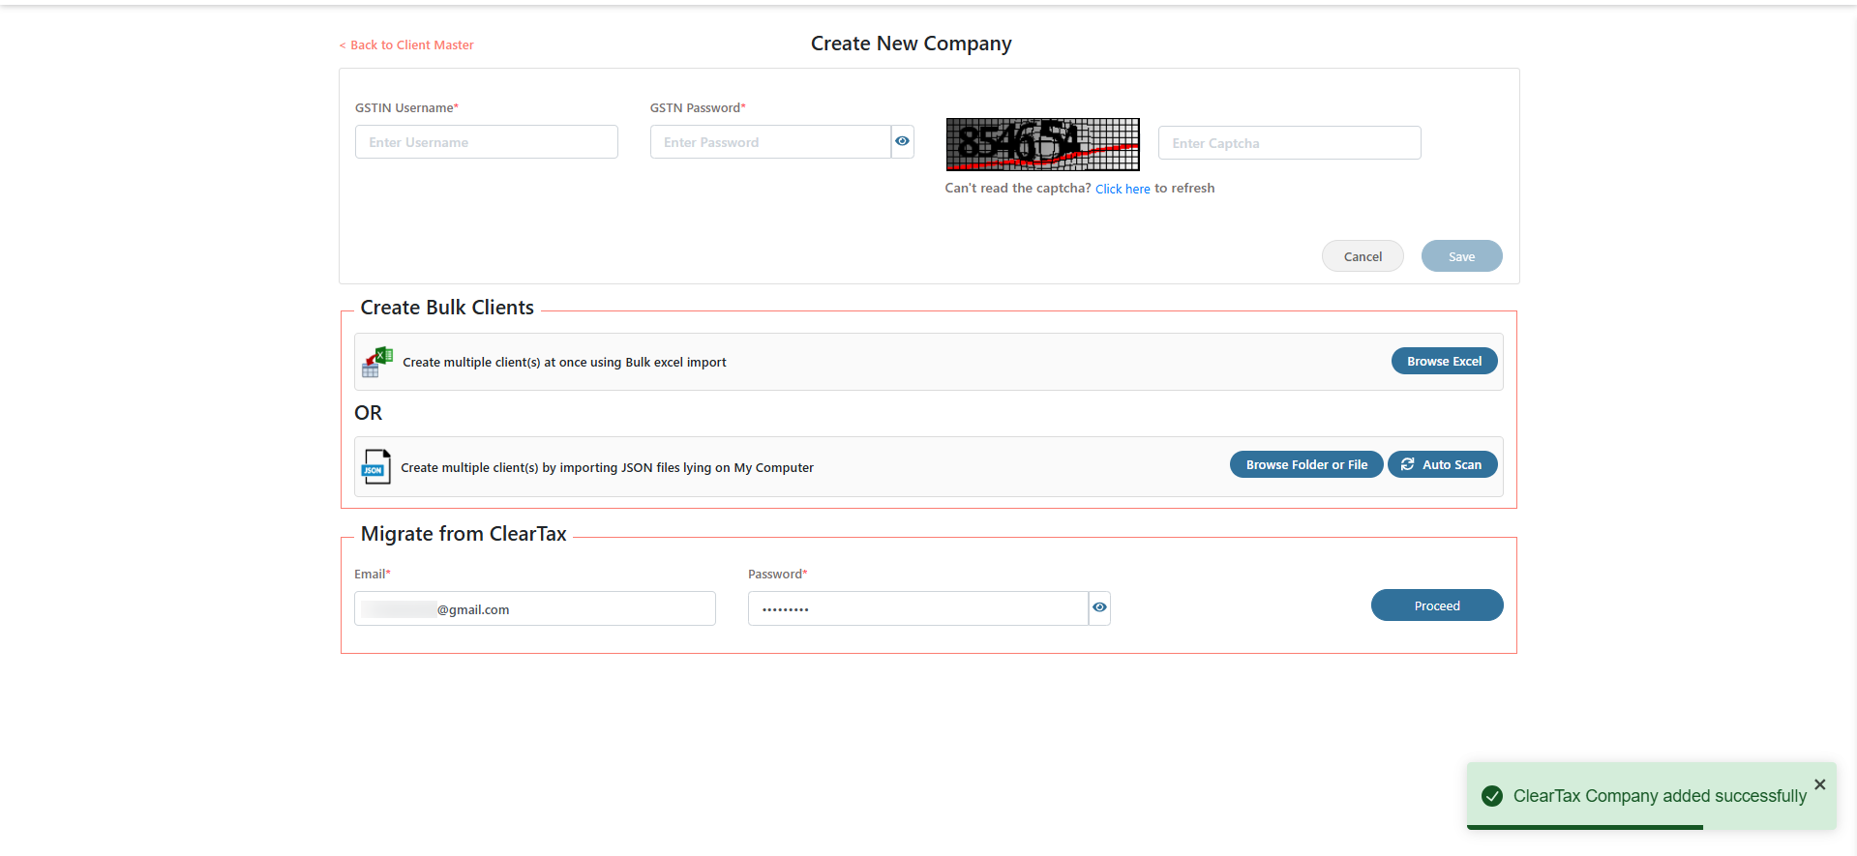Image resolution: width=1857 pixels, height=856 pixels.
Task: Click into the GSTN Password field
Action: [769, 142]
